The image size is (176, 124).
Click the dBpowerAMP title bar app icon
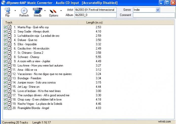tap(3, 3)
